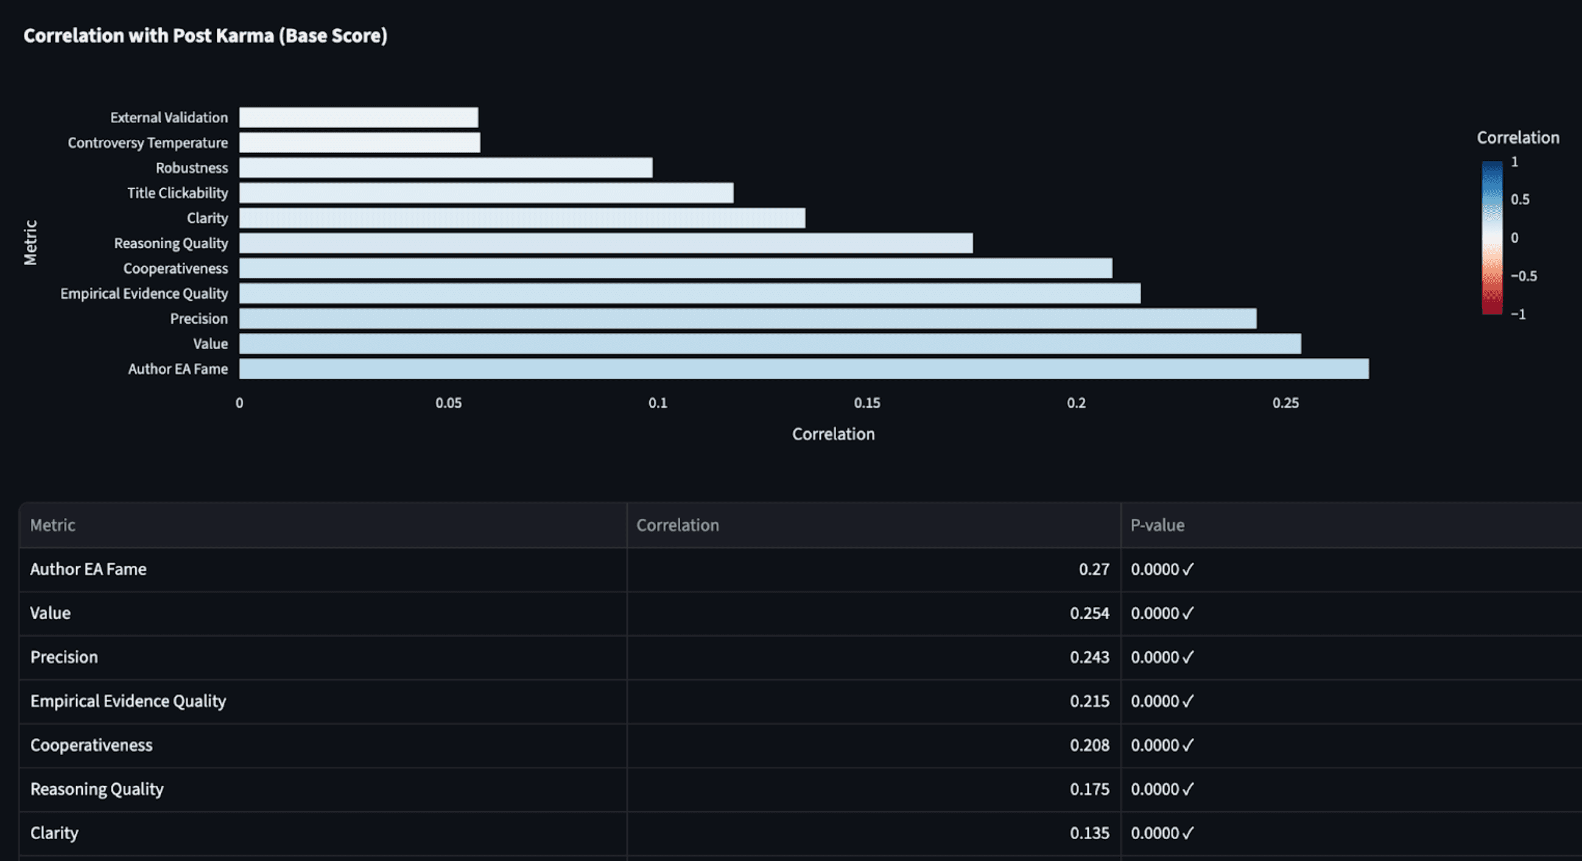This screenshot has width=1582, height=861.
Task: Click the Reasoning Quality bar
Action: 605,243
